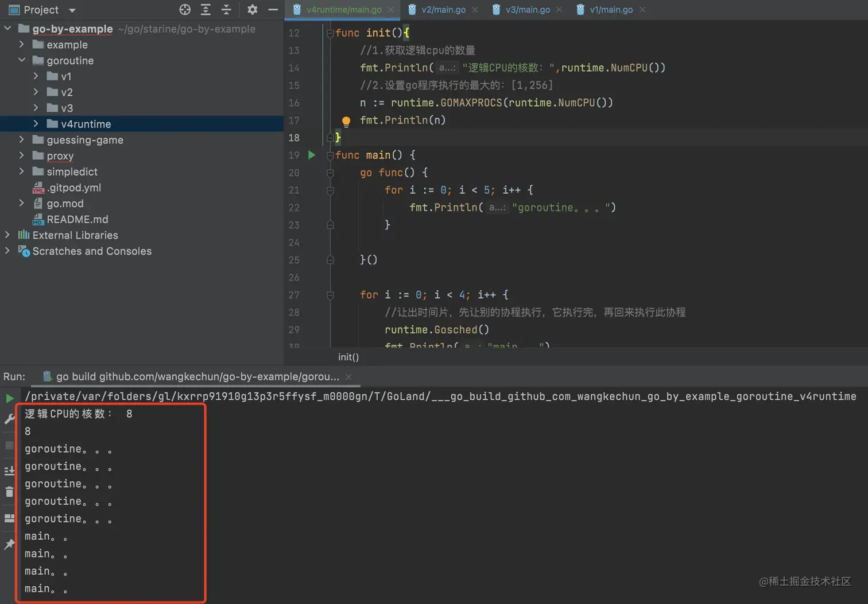Open Project panel settings gear
Image resolution: width=868 pixels, height=604 pixels.
pyautogui.click(x=252, y=10)
